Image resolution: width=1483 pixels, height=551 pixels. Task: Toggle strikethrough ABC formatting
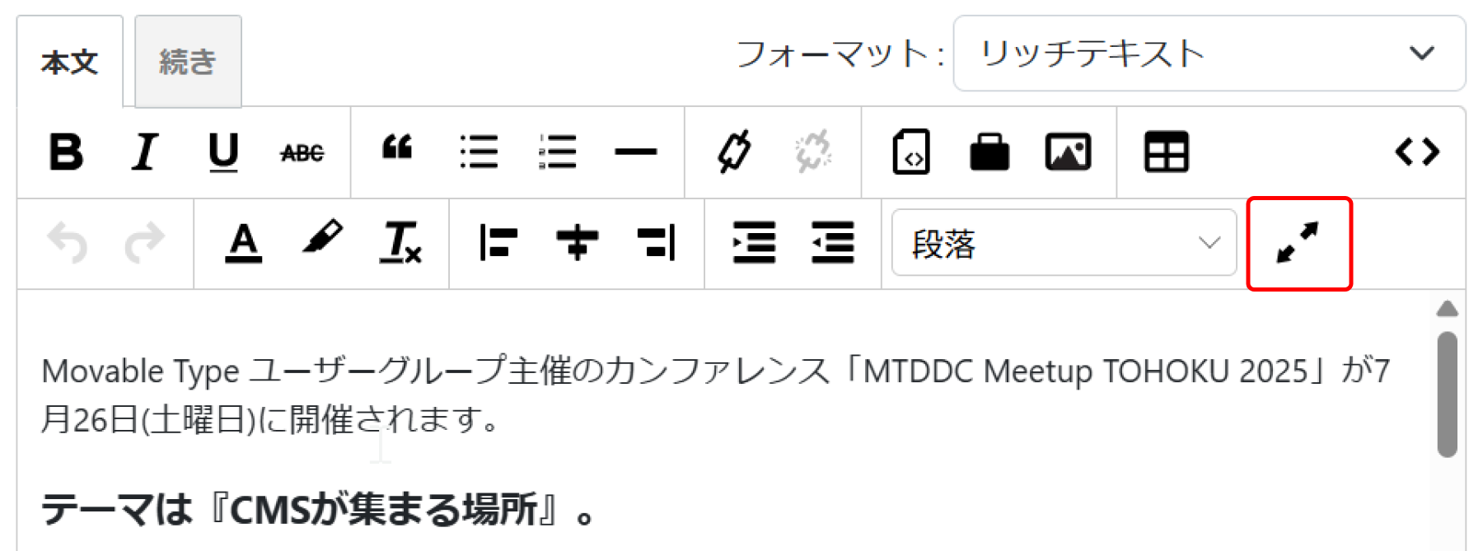tap(302, 153)
